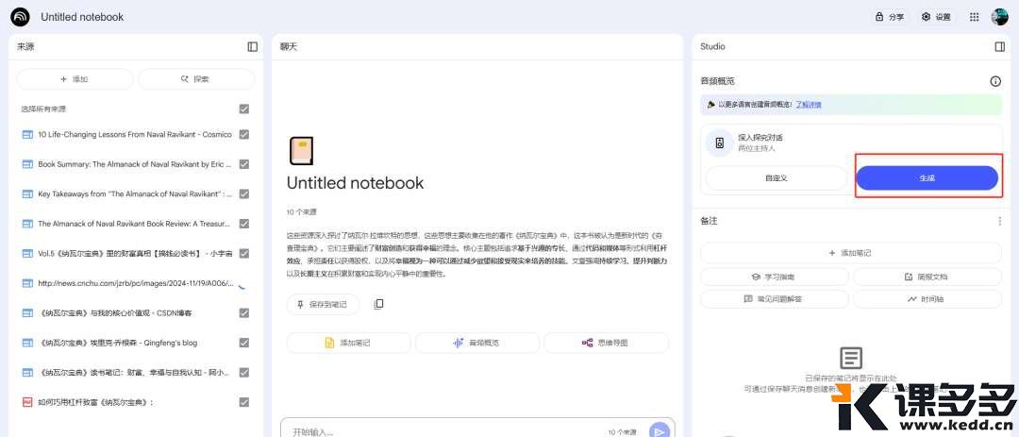Click 生成 generate audio button
Viewport: 1019px width, 437px height.
(x=927, y=177)
